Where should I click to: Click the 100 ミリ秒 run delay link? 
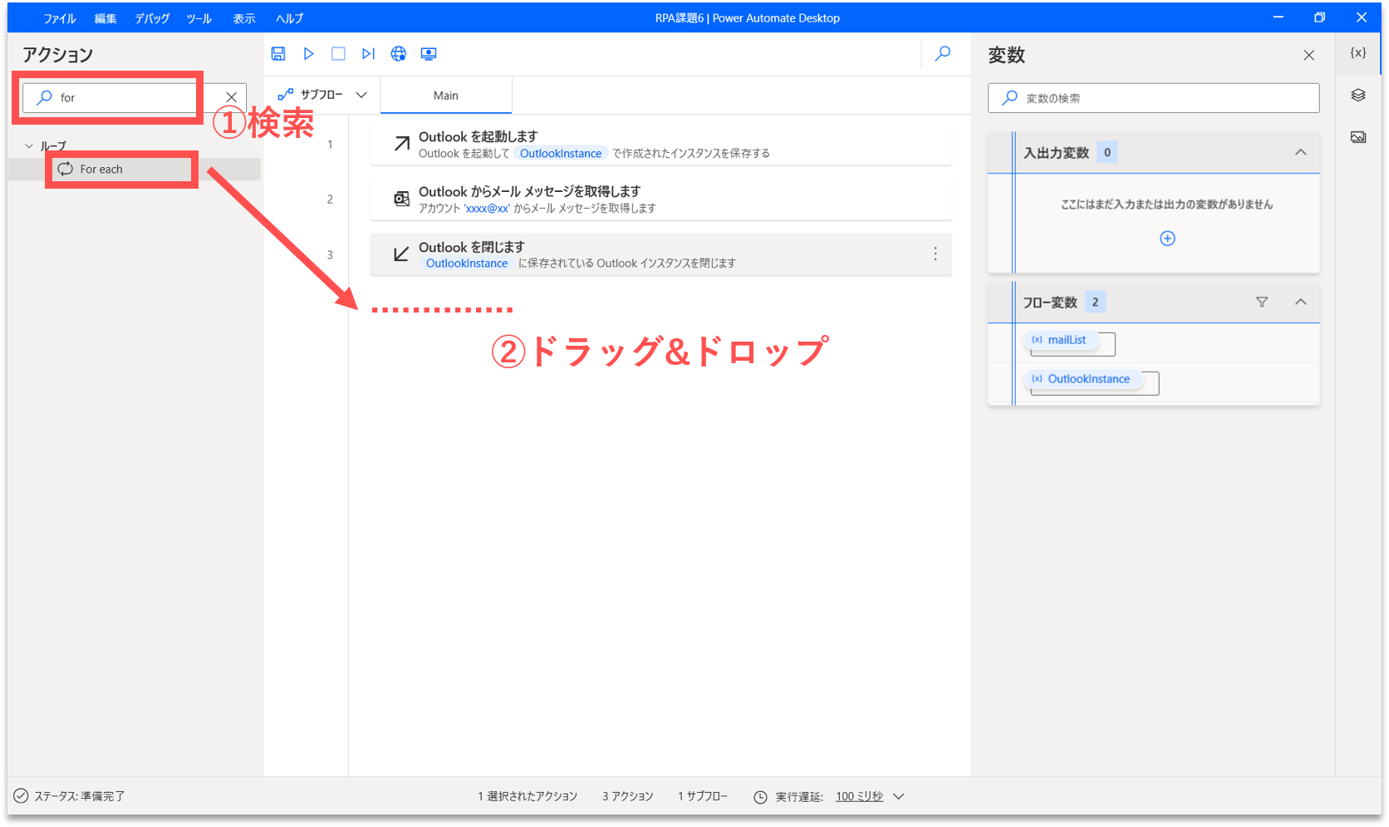(x=859, y=796)
